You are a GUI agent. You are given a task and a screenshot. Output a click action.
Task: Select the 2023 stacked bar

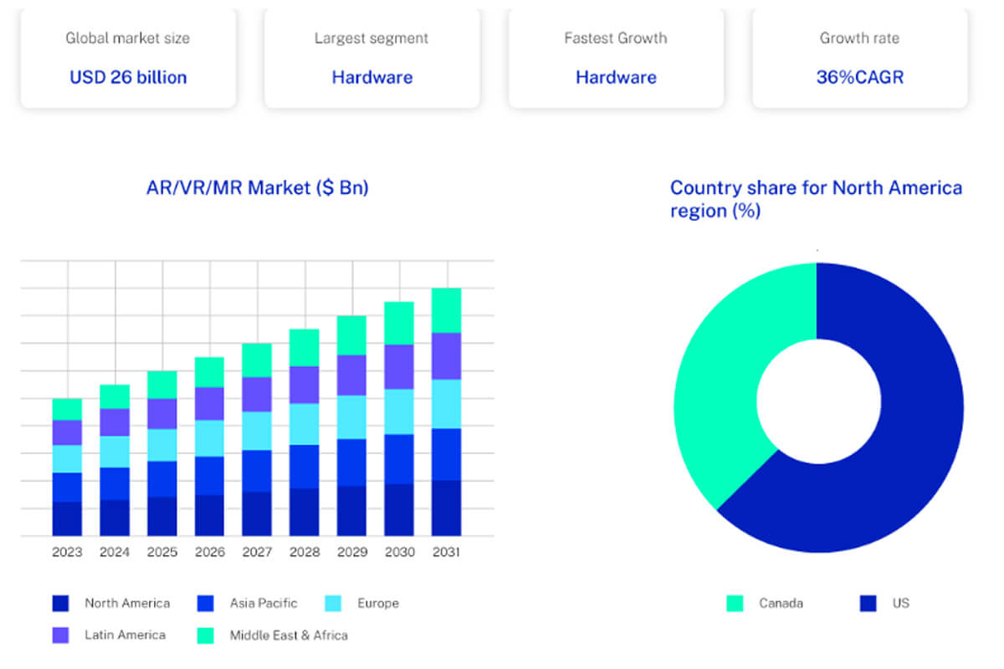(67, 468)
